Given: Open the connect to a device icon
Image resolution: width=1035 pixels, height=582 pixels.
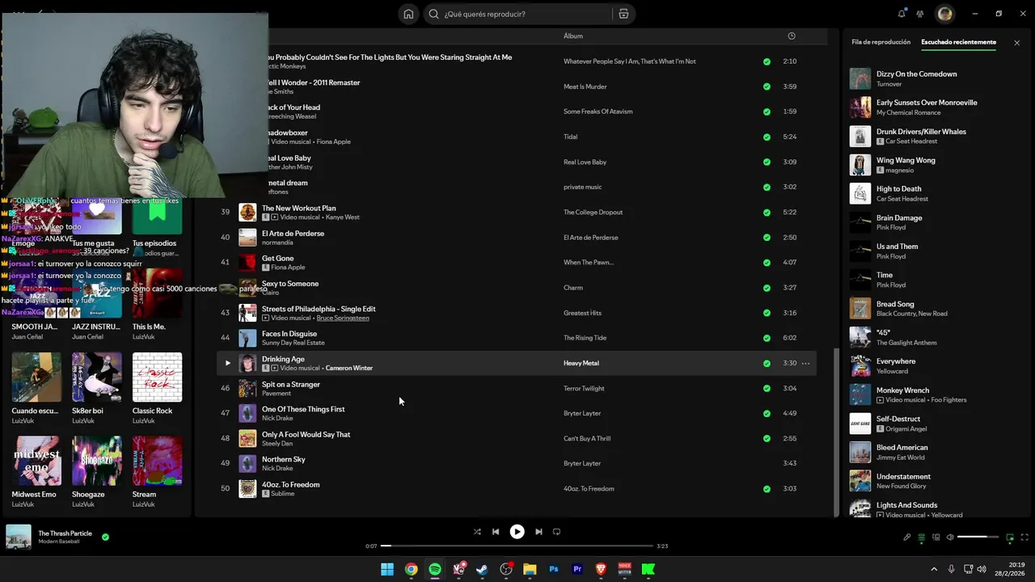Looking at the screenshot, I should pyautogui.click(x=936, y=538).
